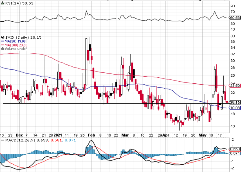Click the 0.653 MACD value tag
Image resolution: width=242 pixels, height=172 pixels.
[x=235, y=149]
